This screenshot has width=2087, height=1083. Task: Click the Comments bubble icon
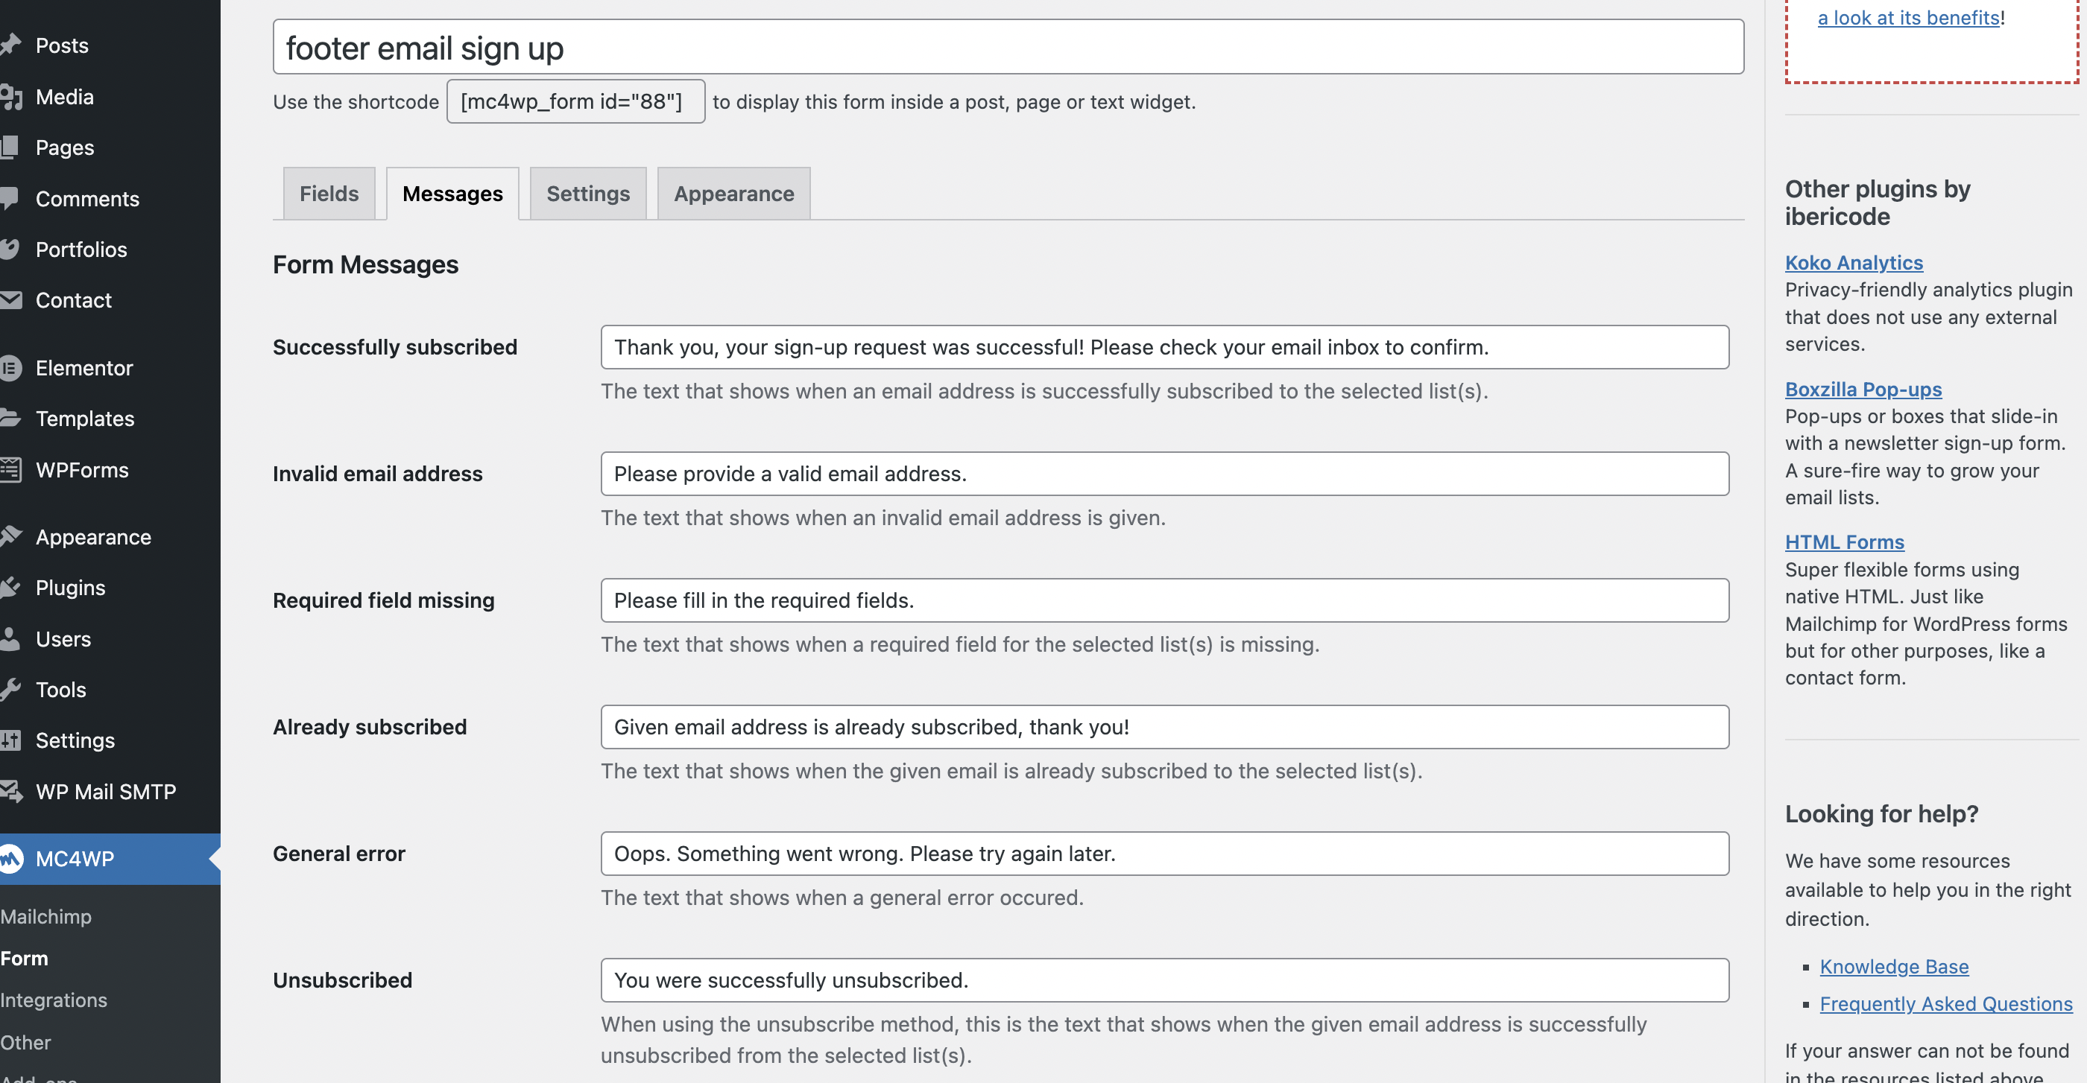[x=10, y=198]
